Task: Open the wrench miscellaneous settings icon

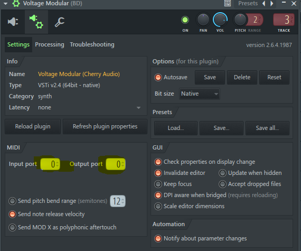Action: (60, 22)
